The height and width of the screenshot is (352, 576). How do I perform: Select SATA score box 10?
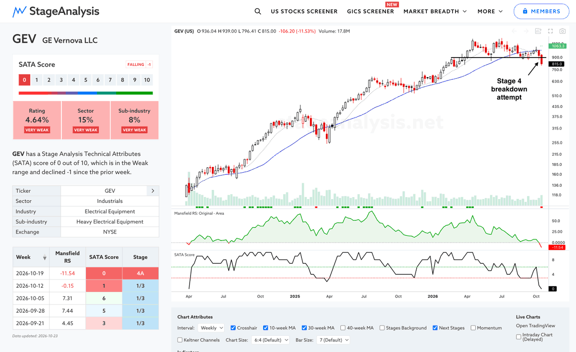[147, 80]
